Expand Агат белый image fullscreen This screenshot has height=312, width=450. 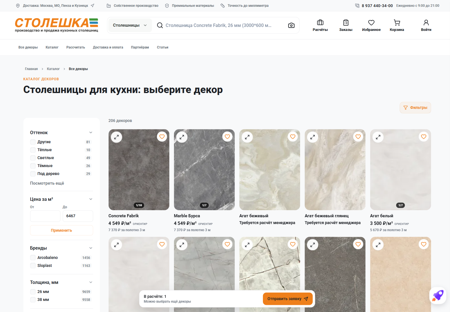click(378, 137)
